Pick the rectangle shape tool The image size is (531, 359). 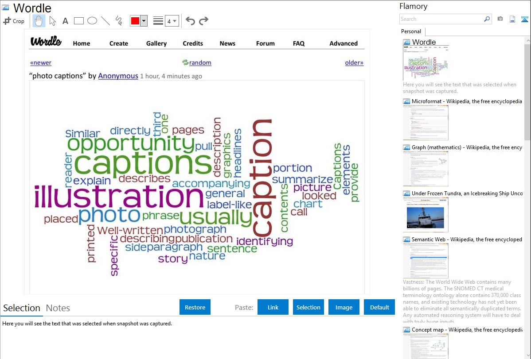tap(78, 21)
